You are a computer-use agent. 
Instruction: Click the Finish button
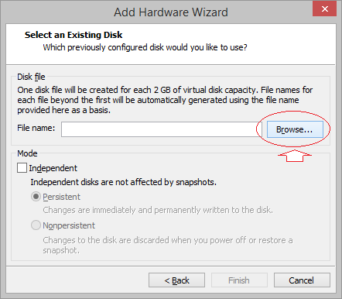click(x=239, y=280)
